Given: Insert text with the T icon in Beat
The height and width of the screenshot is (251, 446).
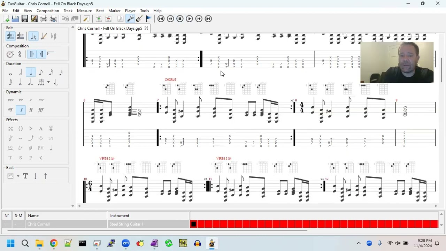Looking at the screenshot, I should (x=25, y=176).
